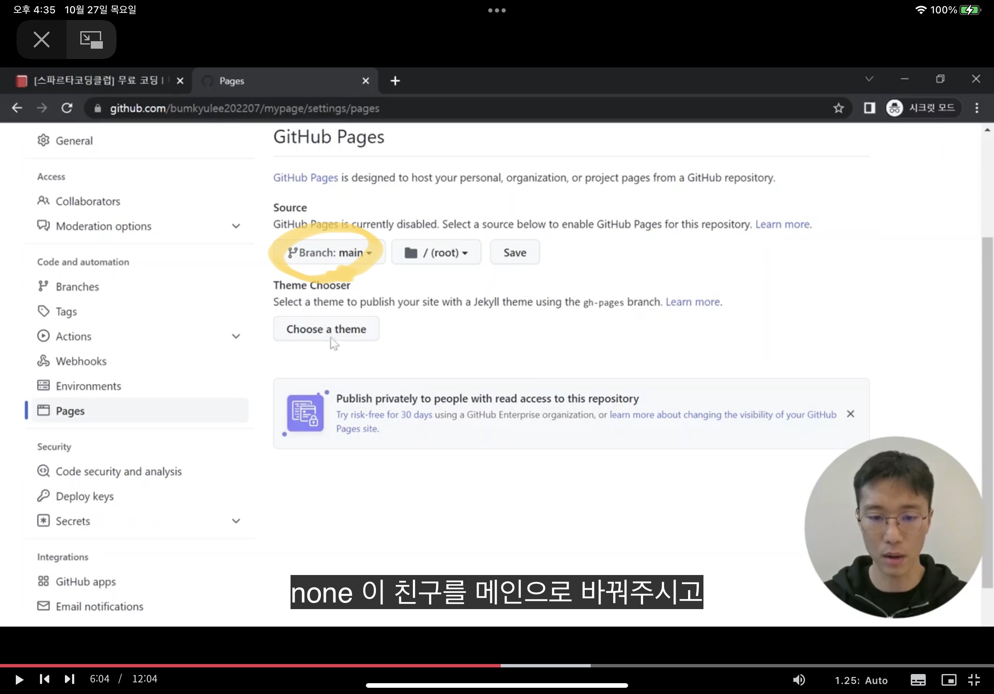Dismiss the publish privately banner

pos(850,414)
